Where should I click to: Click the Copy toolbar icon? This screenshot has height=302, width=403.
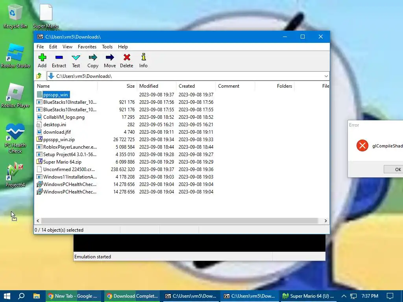pyautogui.click(x=93, y=61)
